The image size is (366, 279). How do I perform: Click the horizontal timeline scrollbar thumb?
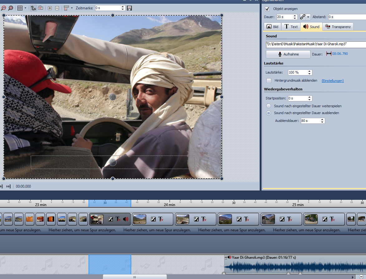pos(135,277)
